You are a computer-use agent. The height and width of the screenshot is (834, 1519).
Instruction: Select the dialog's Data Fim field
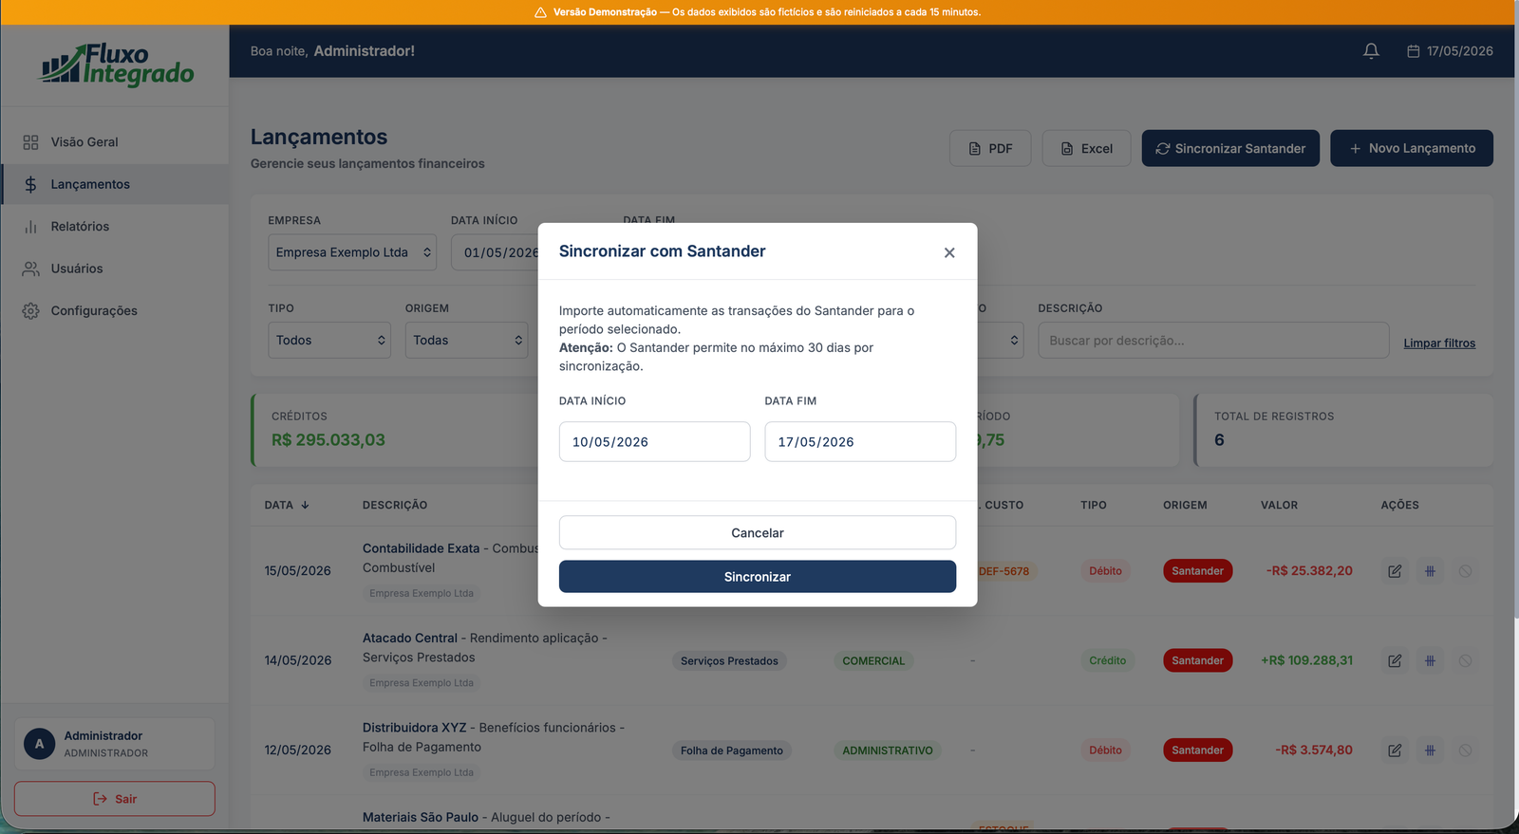tap(860, 442)
